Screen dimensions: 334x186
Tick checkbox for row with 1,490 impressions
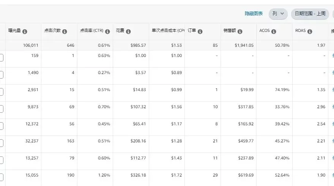1,74
